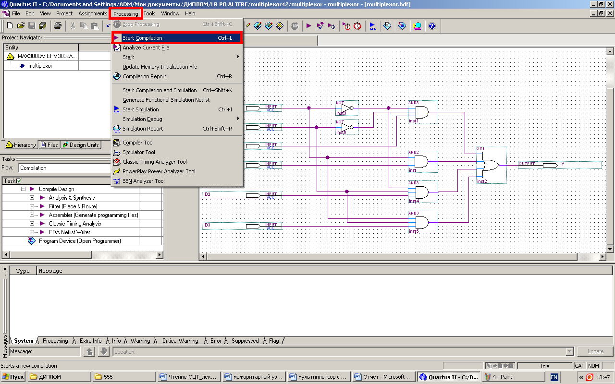Choose Analyze Current File menu entry
The image size is (615, 384).
point(177,48)
